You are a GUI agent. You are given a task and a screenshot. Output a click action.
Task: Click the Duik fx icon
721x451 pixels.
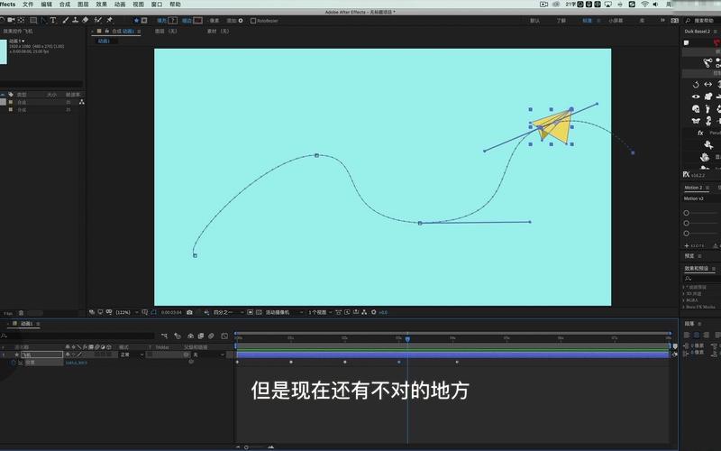point(700,133)
